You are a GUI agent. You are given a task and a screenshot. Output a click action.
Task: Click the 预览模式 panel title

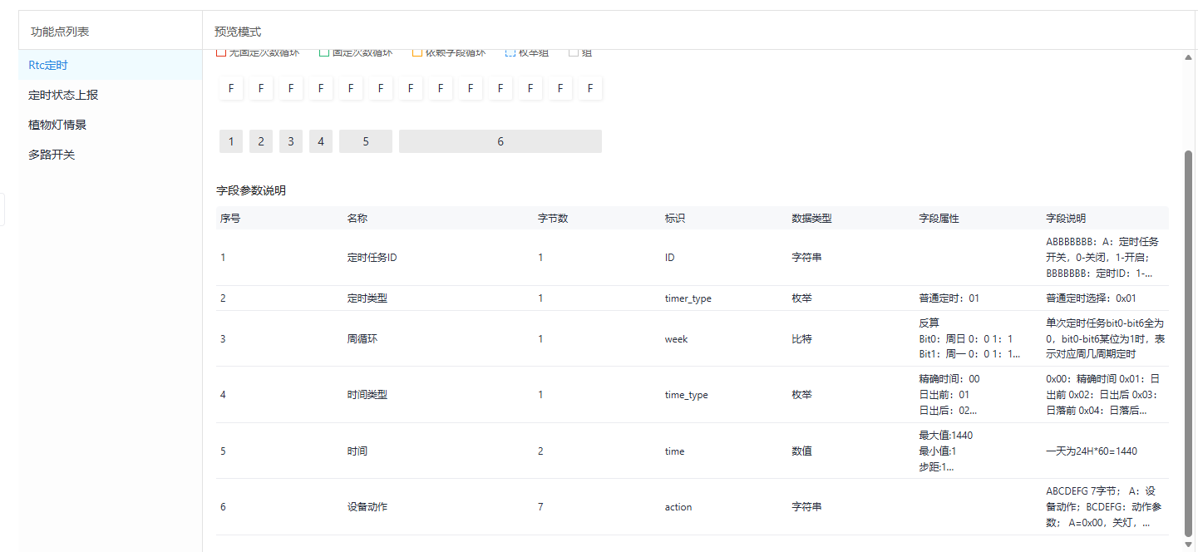coord(238,32)
